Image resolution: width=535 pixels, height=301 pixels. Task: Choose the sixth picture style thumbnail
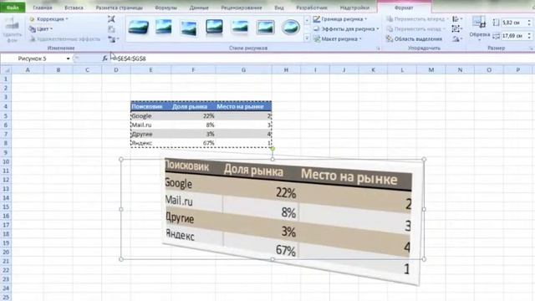(x=266, y=28)
